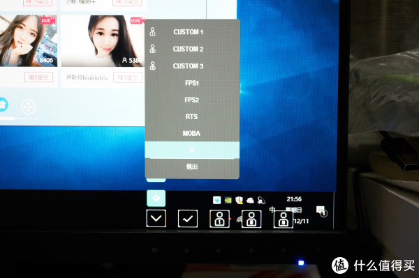
Task: Open the live stream thumbnail with 8406 viewers
Action: click(x=28, y=41)
